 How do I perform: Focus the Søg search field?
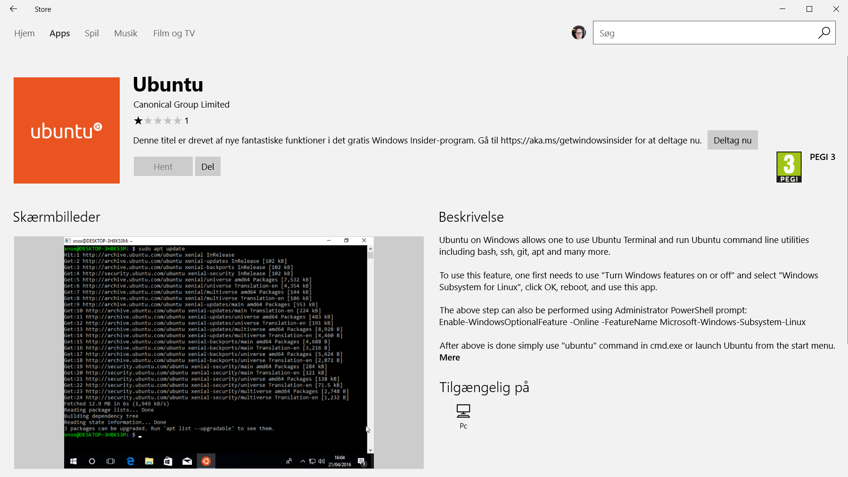point(702,33)
